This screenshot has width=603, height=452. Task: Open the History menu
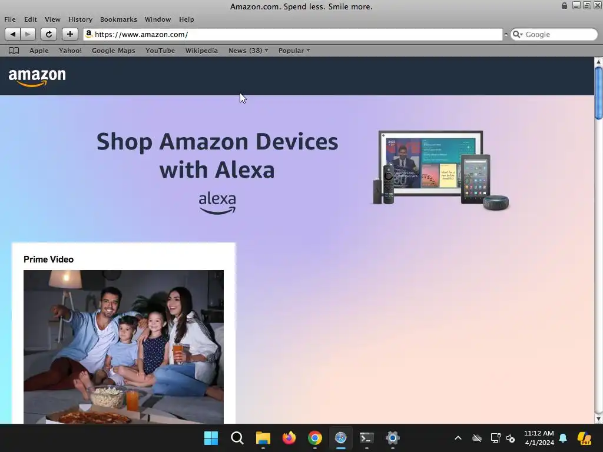coord(80,19)
